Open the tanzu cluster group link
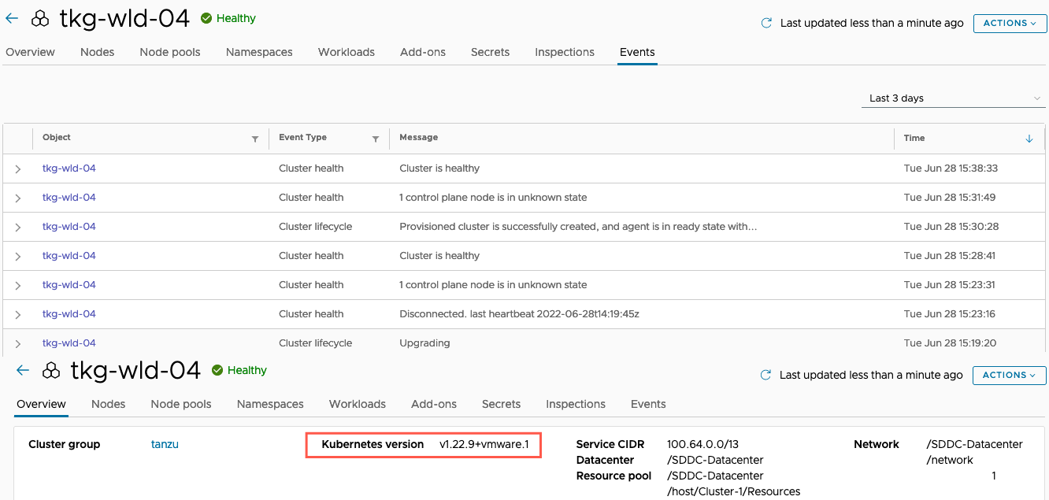The image size is (1049, 500). [165, 444]
